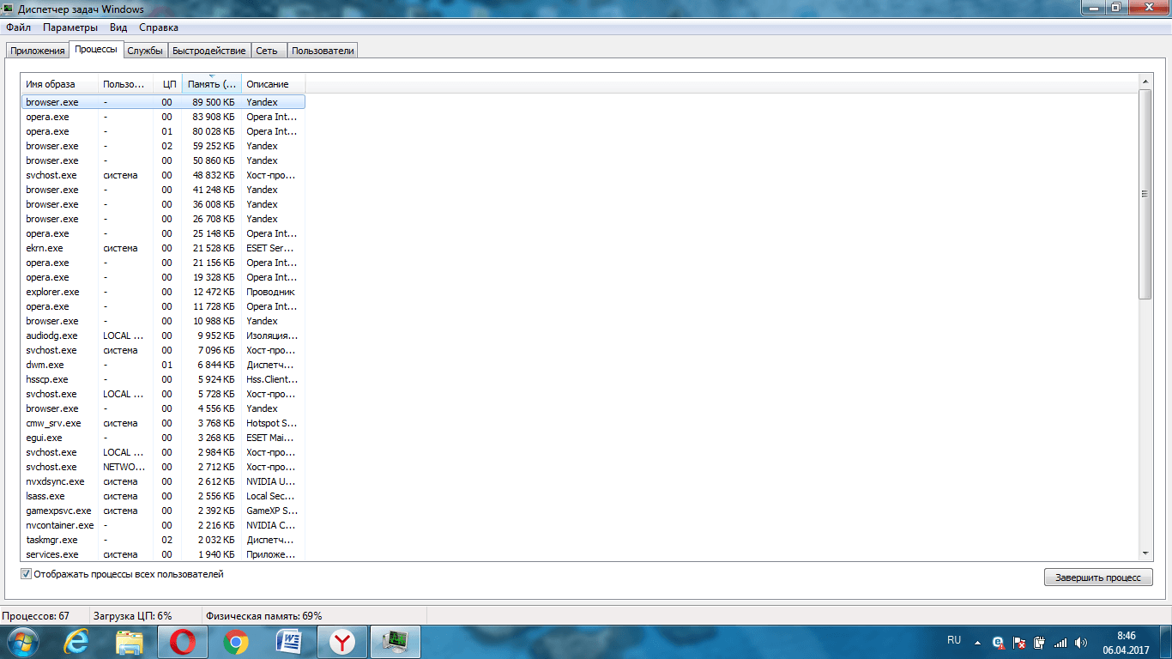Click the "Загрузка ЦП: 6%" status entry

point(132,616)
